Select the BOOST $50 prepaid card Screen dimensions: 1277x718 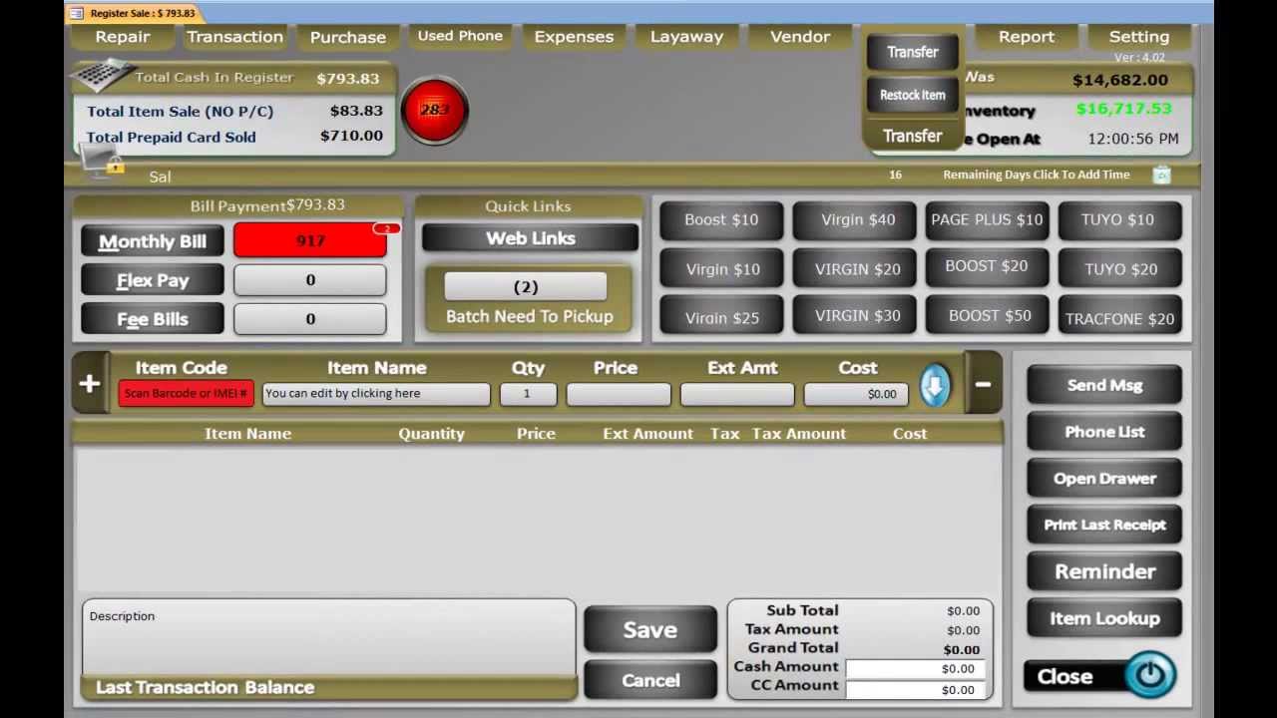pos(989,316)
